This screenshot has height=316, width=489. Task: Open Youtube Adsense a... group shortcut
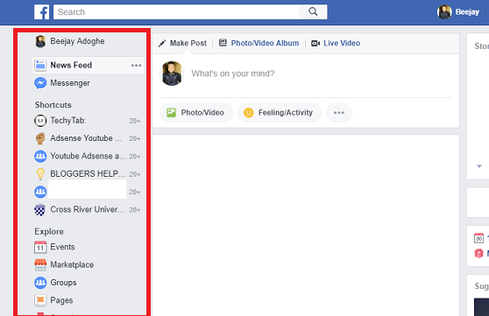tap(89, 156)
